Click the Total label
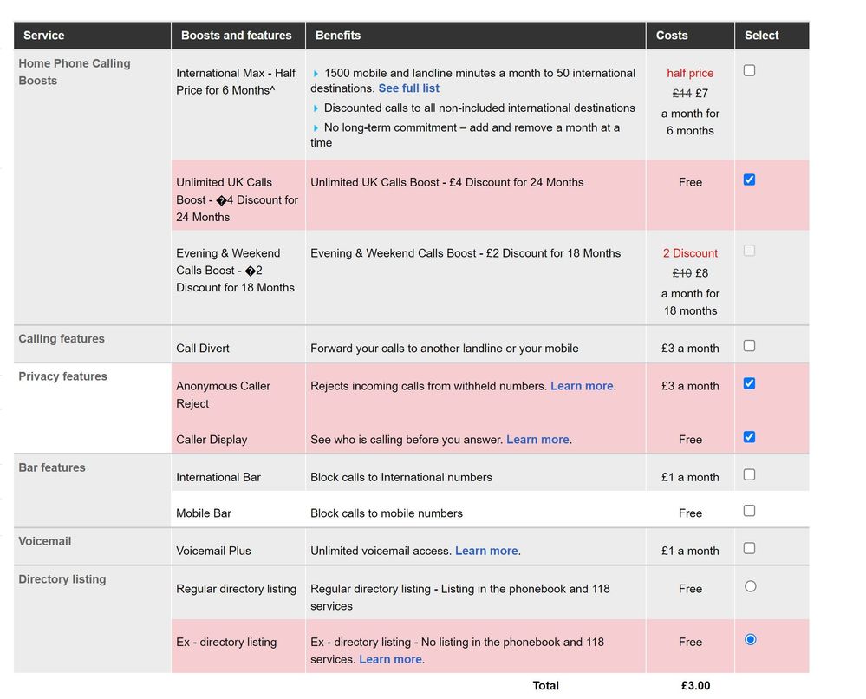The image size is (866, 699). click(545, 686)
